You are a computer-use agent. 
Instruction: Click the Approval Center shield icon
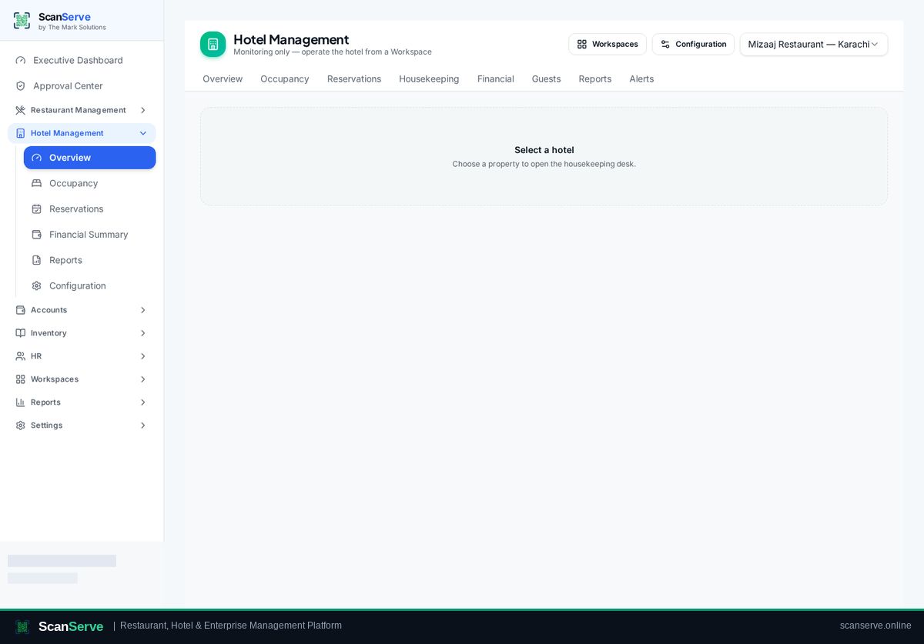coord(21,85)
